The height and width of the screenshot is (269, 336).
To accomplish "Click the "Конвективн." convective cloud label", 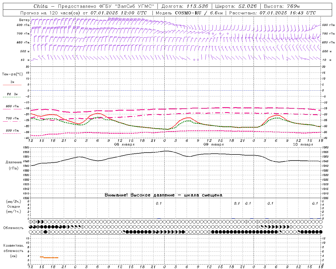I will (14, 246).
